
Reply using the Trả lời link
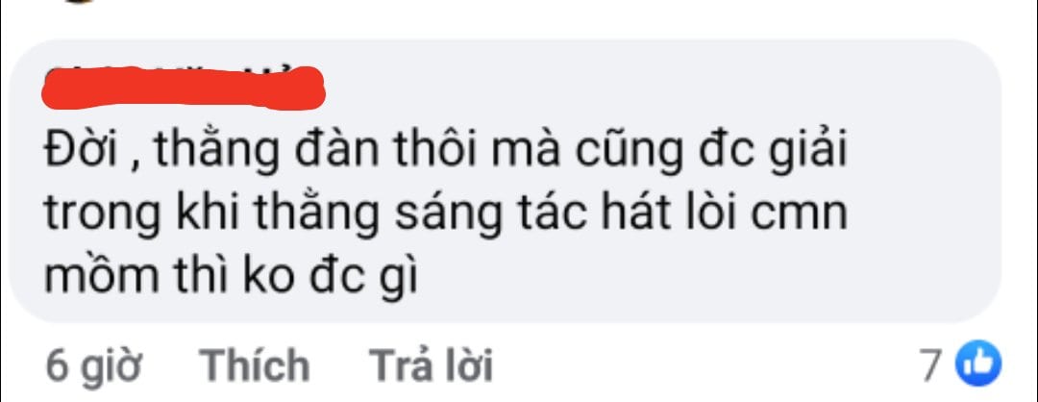431,365
